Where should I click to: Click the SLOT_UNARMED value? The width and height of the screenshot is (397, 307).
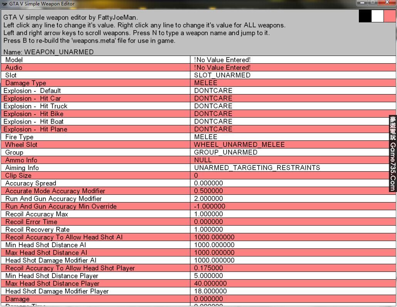click(x=222, y=75)
